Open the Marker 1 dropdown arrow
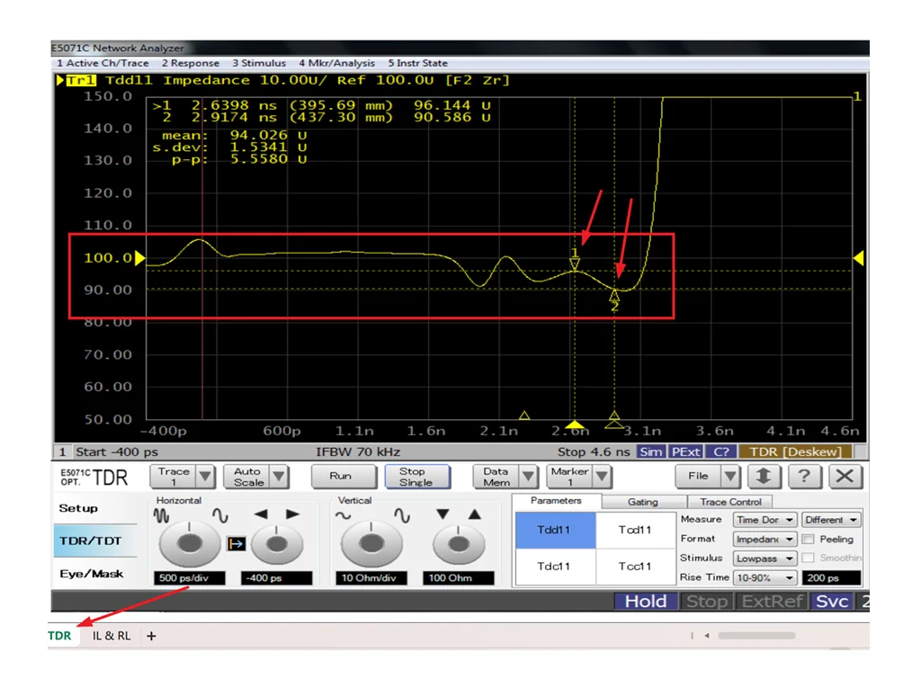 click(602, 476)
